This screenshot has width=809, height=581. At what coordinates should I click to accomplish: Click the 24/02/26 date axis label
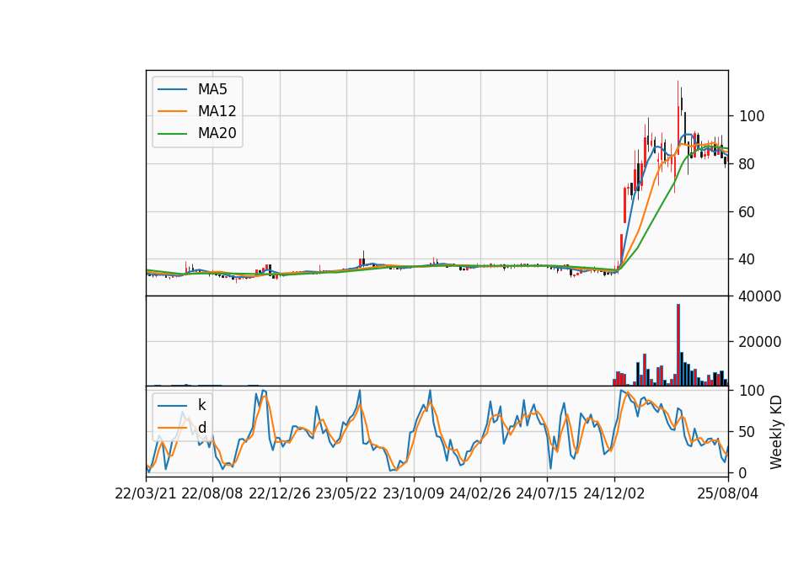point(480,493)
